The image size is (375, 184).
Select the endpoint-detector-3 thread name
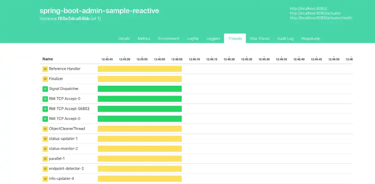point(66,169)
